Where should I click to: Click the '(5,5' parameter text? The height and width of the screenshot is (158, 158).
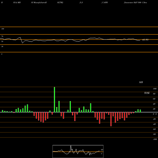[x=81, y=3]
